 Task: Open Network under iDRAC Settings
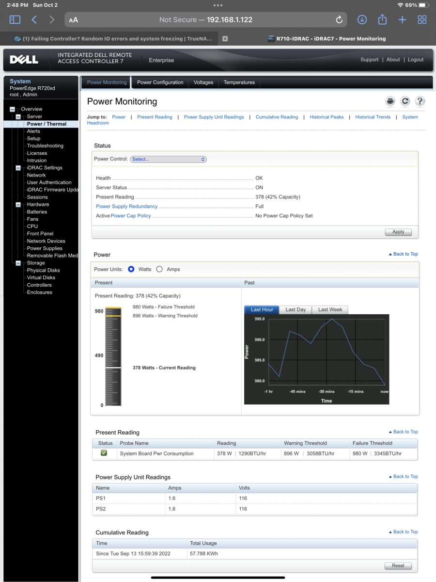click(36, 175)
